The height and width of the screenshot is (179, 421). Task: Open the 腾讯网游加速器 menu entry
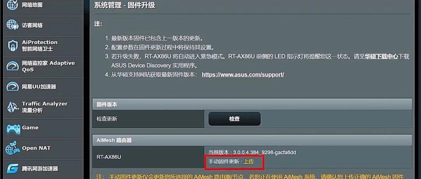point(43,169)
